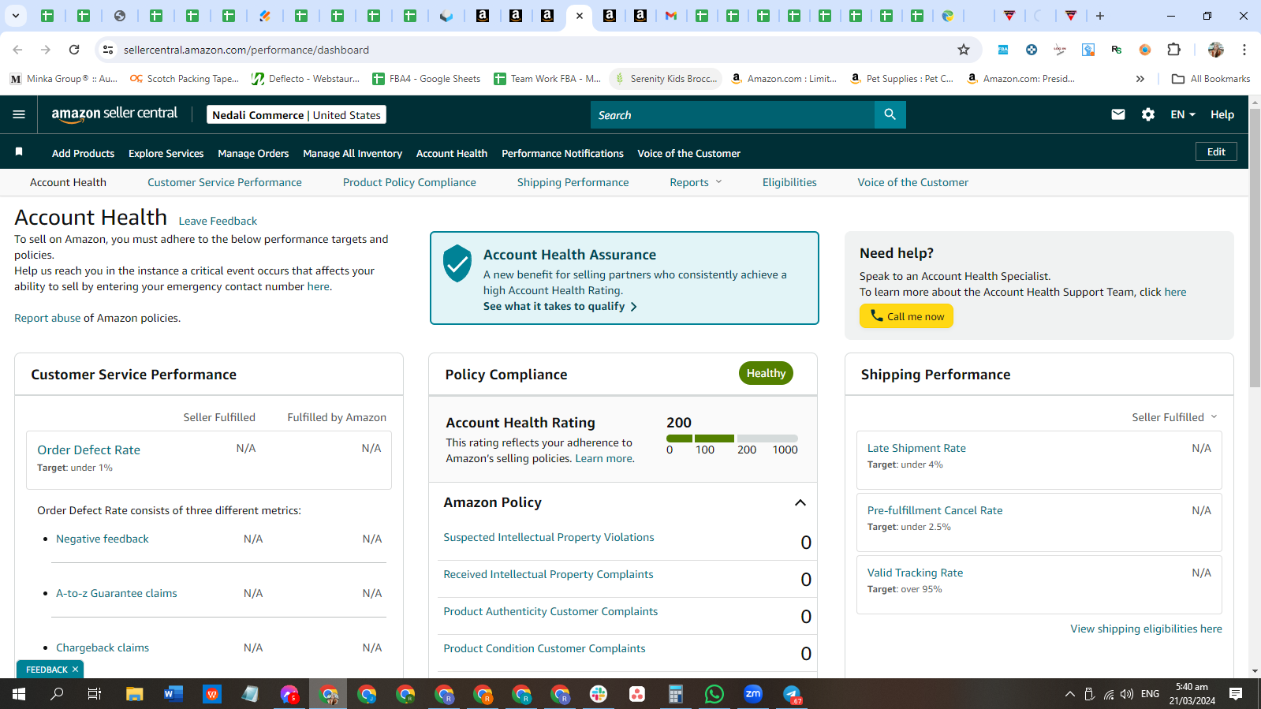This screenshot has width=1261, height=709.
Task: Click the orange circle extension icon
Action: (1145, 50)
